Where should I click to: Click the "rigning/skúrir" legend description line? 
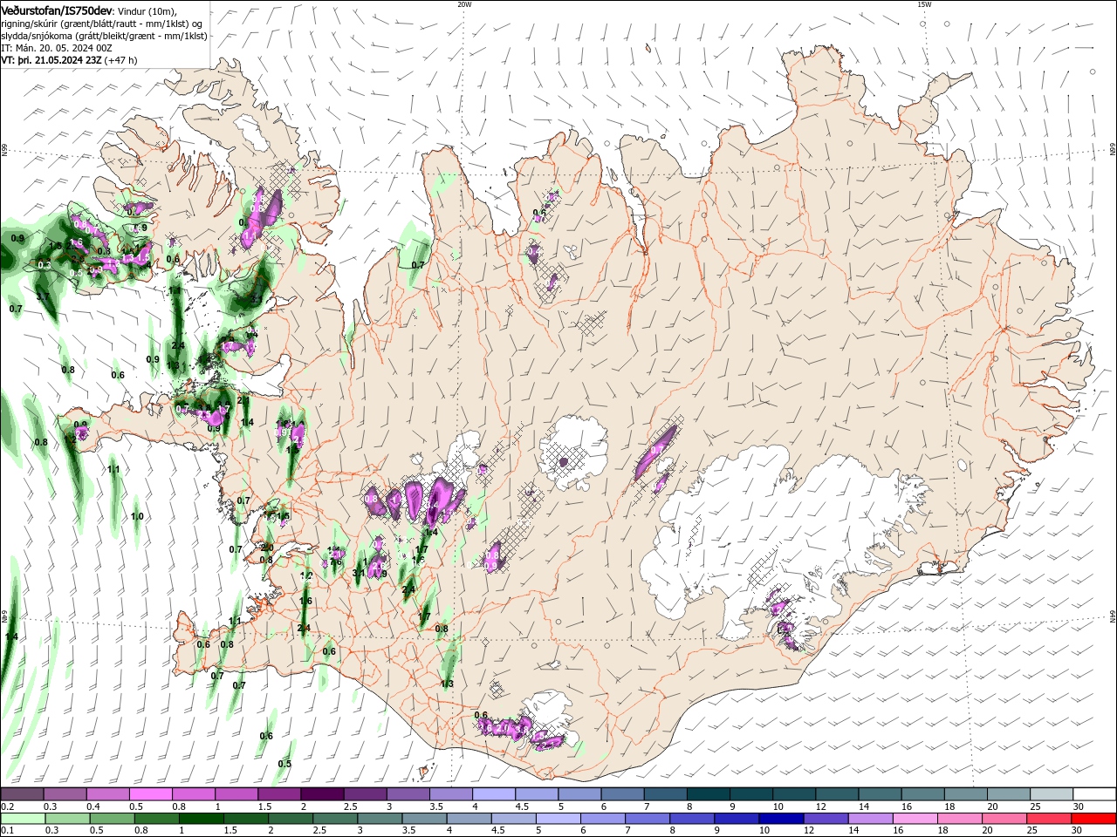click(x=102, y=24)
